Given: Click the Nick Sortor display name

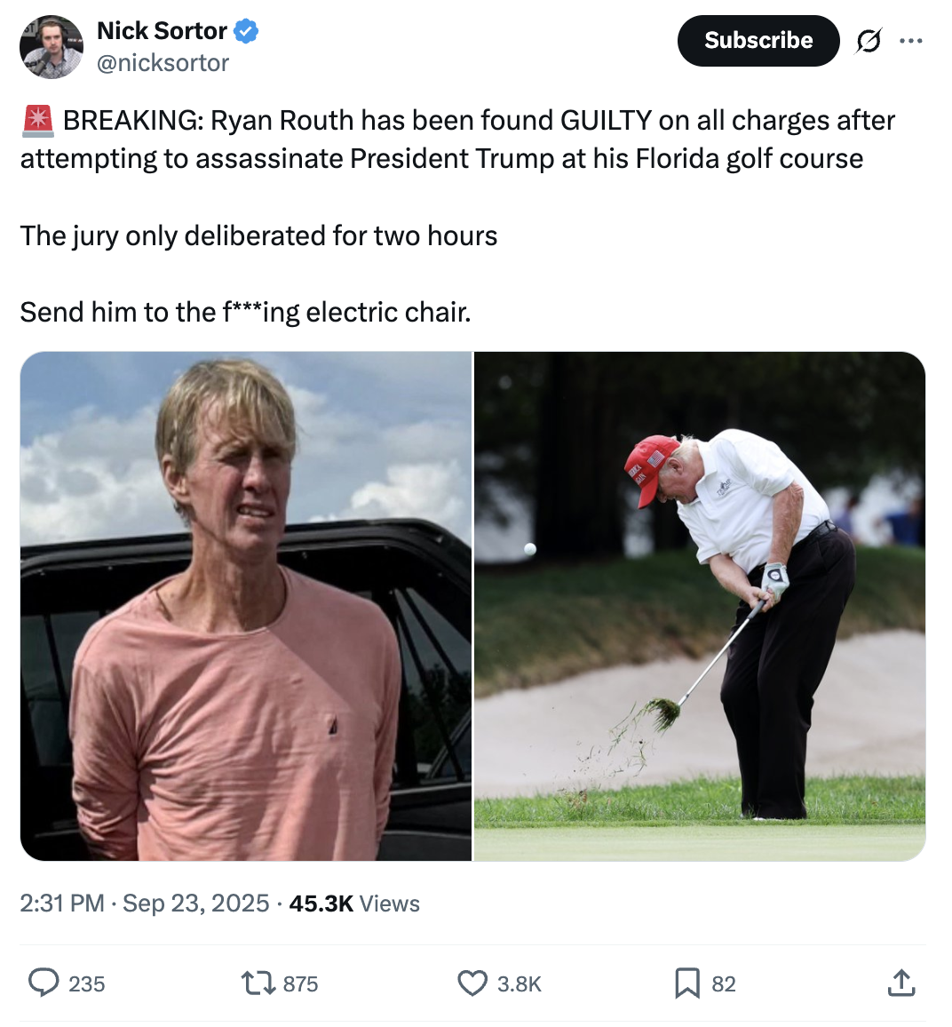Looking at the screenshot, I should (x=162, y=31).
